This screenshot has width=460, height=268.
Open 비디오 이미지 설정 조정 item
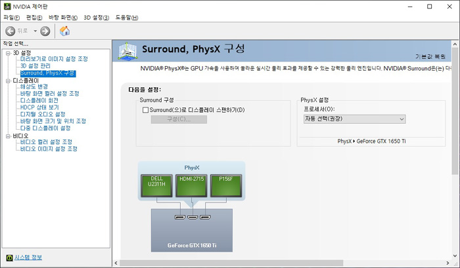point(49,149)
